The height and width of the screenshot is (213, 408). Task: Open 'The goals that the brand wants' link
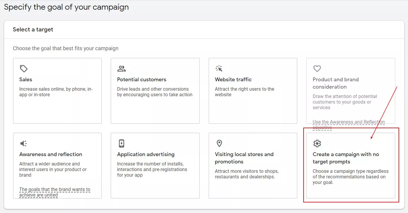tap(55, 192)
